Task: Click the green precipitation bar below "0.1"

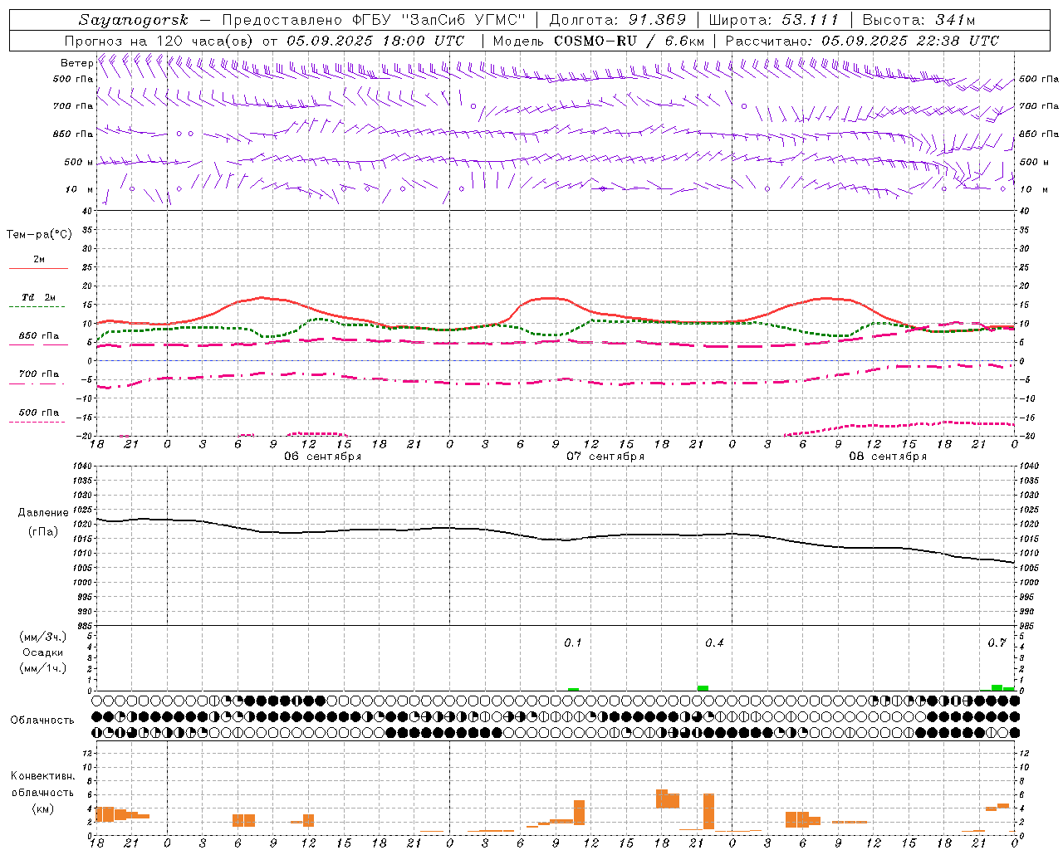Action: (x=573, y=689)
